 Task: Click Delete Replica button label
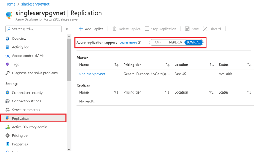tap(129, 29)
